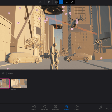The height and width of the screenshot is (112, 112).
Task: Open the Populate tab
Action: click(55, 108)
